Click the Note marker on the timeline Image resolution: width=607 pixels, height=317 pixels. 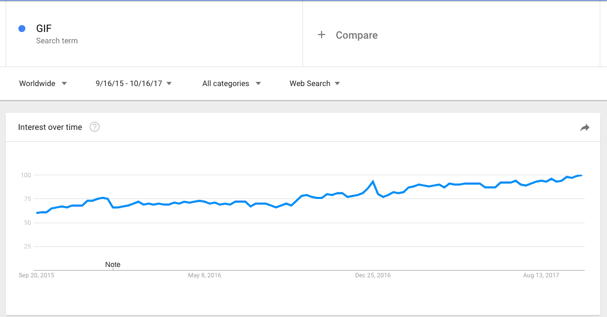[113, 264]
